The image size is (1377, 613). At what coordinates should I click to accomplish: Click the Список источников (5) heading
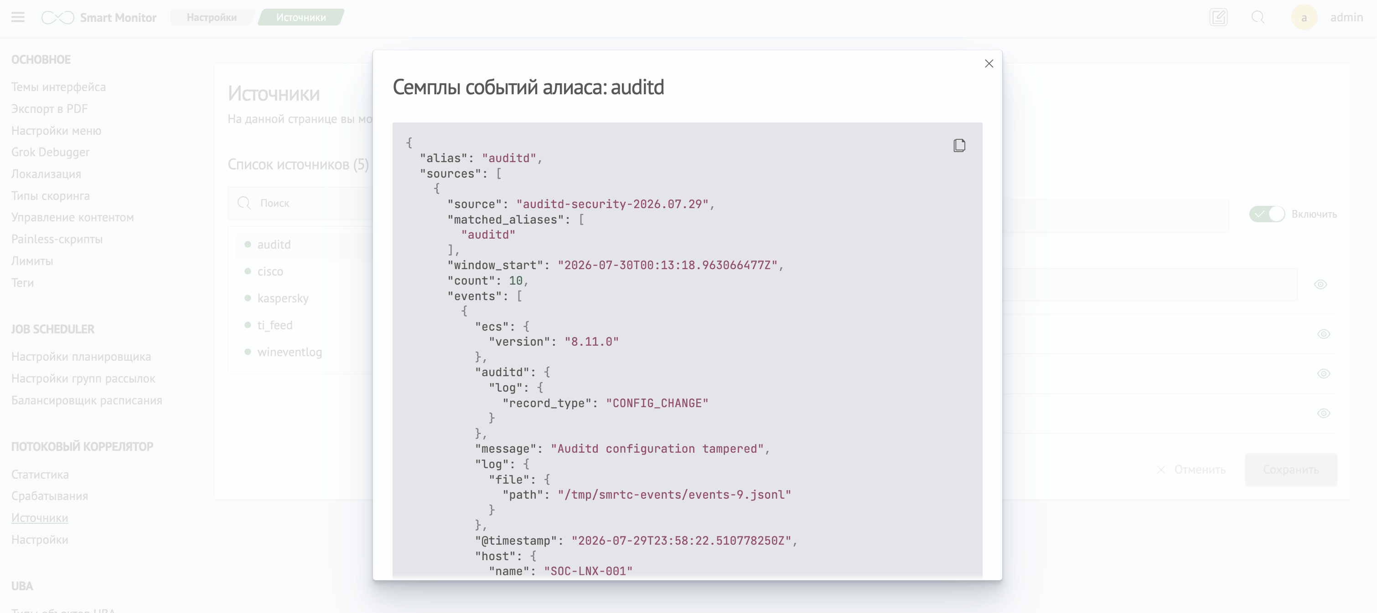[x=298, y=164]
